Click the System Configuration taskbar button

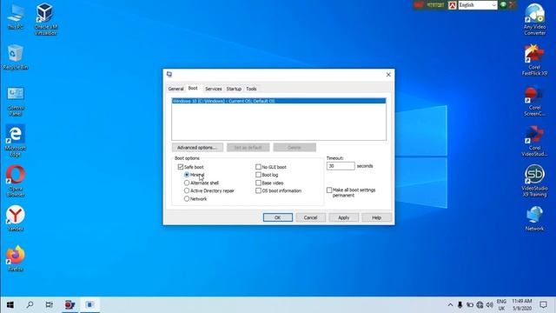(89, 305)
